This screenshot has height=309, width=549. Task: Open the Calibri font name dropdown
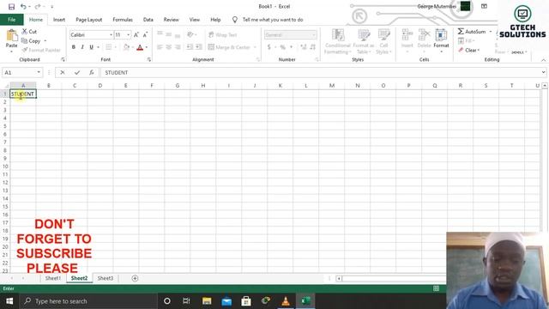tap(111, 34)
